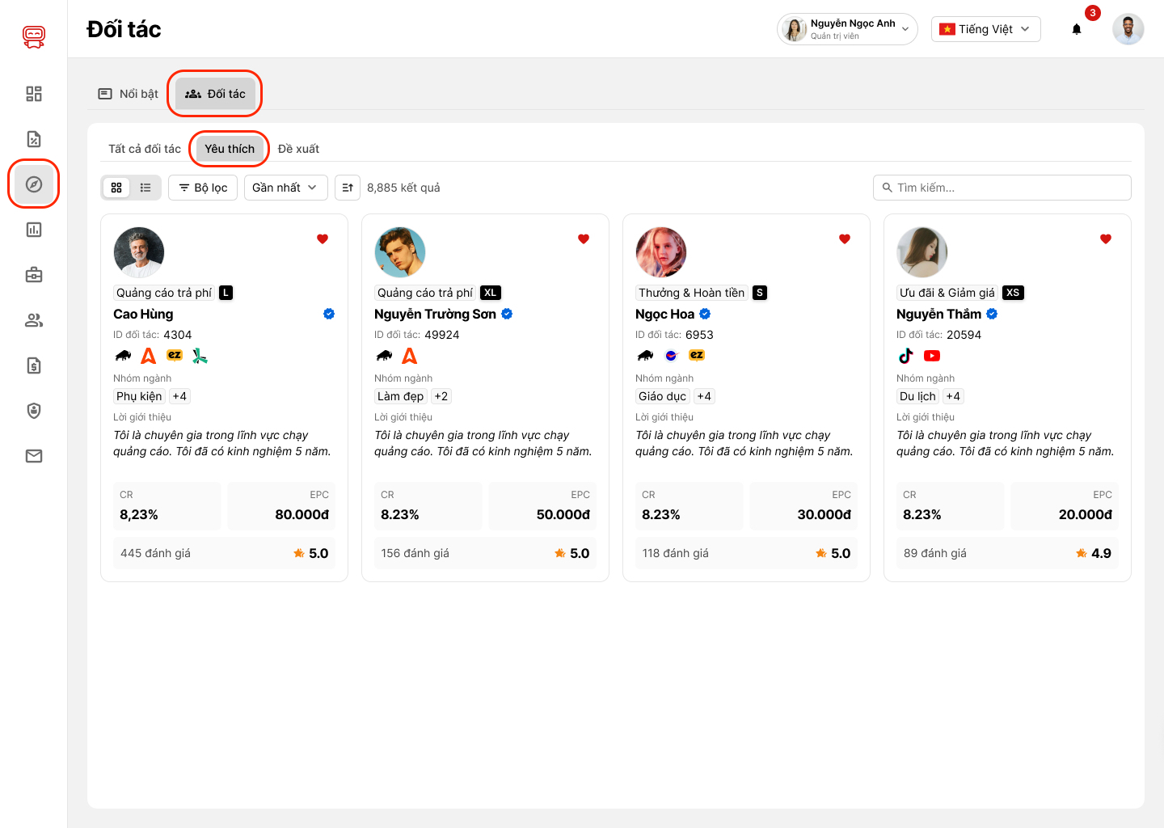This screenshot has height=828, width=1164.
Task: Toggle heart on Ngọc Hoa card
Action: [x=845, y=239]
